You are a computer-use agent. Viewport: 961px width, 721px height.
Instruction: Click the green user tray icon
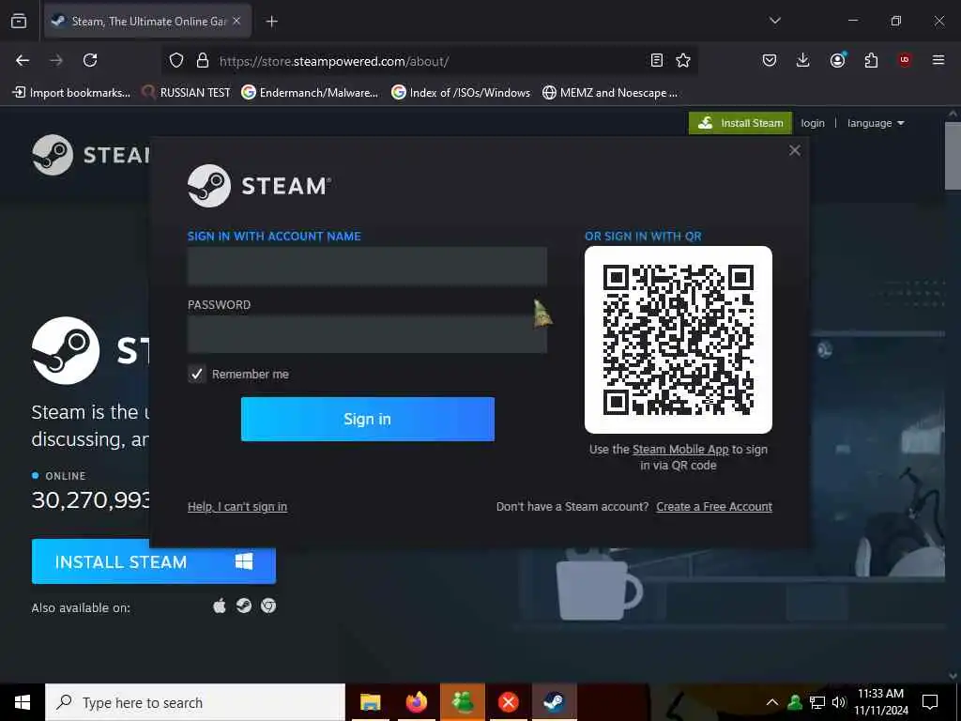[x=795, y=702]
